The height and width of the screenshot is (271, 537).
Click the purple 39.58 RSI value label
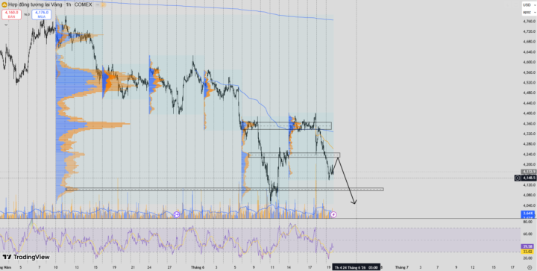(x=527, y=246)
